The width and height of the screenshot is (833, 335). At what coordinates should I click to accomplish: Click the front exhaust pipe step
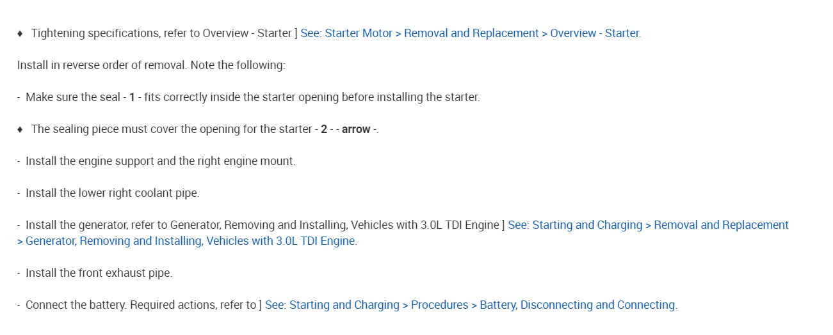(x=99, y=273)
